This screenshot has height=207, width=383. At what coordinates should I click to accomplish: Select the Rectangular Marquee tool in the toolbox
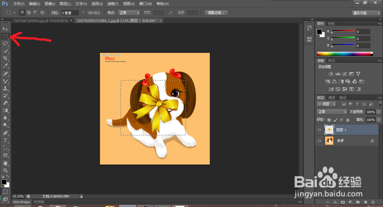5,36
